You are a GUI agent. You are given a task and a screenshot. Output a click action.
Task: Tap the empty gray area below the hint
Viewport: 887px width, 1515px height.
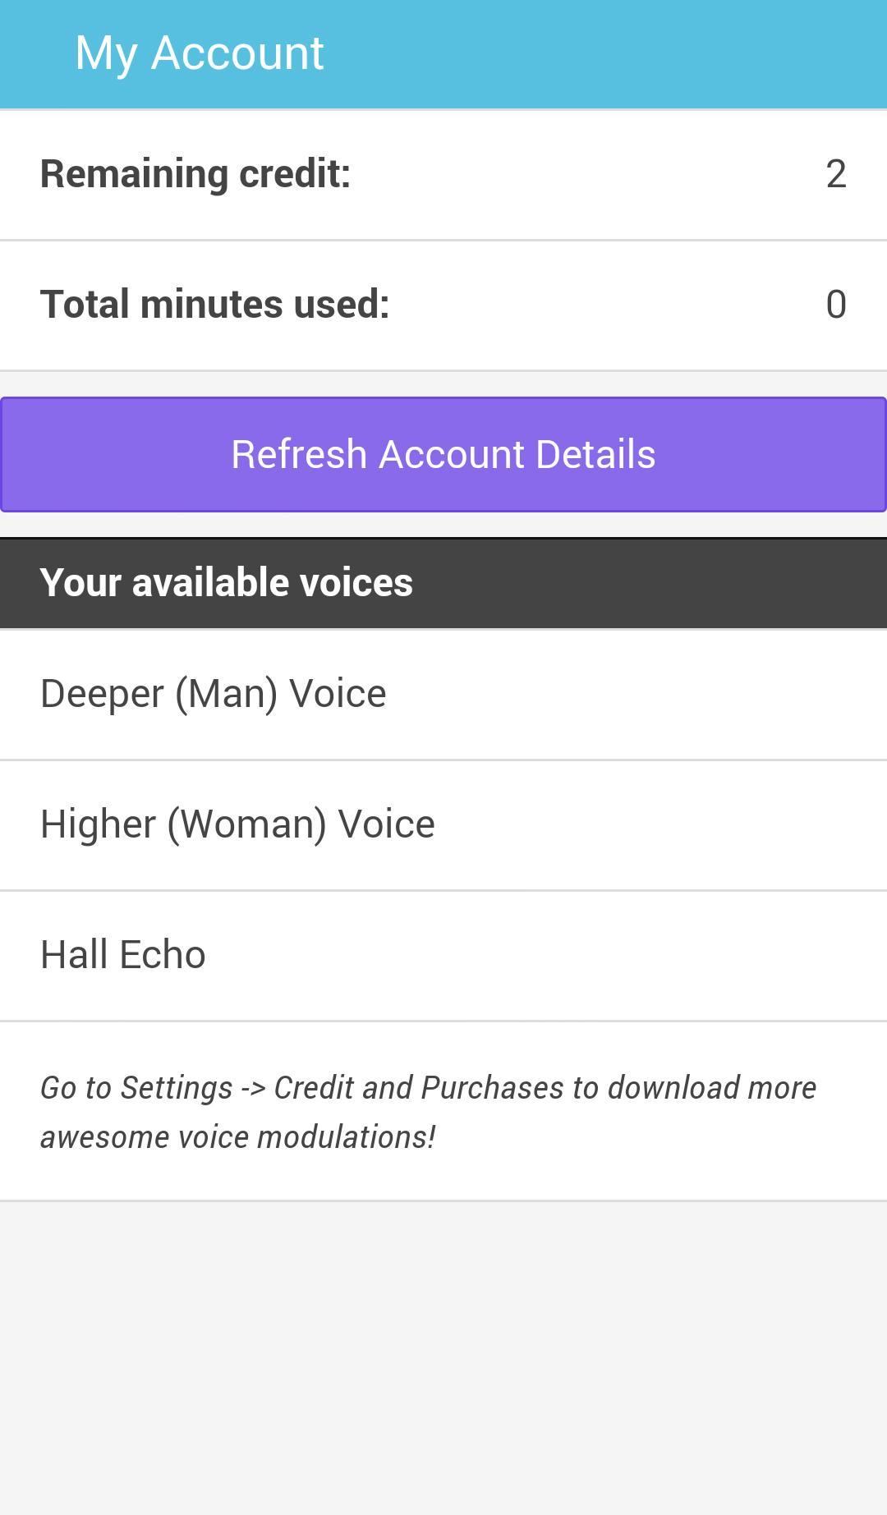pos(443,1355)
